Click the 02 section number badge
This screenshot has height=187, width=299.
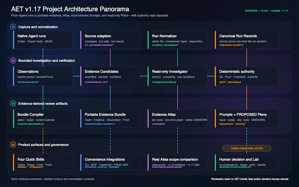pyautogui.click(x=13, y=61)
